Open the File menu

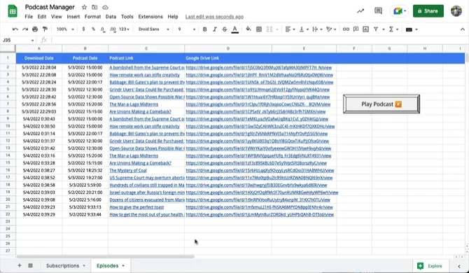(29, 17)
